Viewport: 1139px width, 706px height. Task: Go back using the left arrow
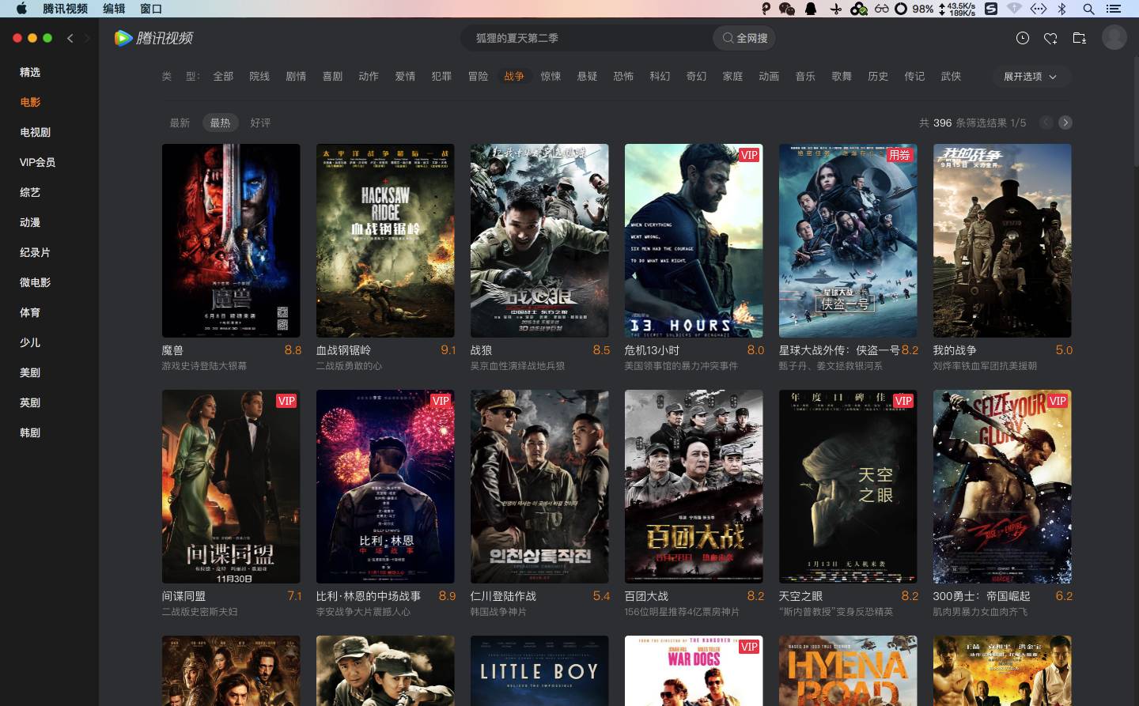click(x=70, y=38)
